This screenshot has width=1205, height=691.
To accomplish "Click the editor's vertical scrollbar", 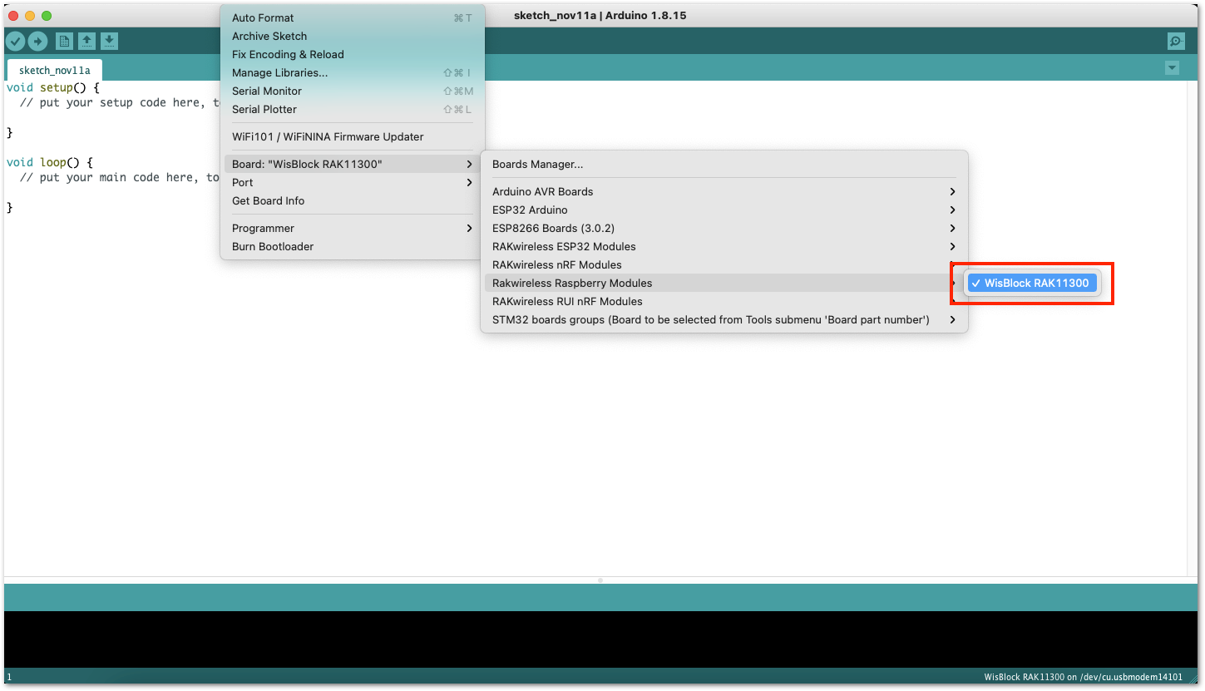I will point(1192,328).
